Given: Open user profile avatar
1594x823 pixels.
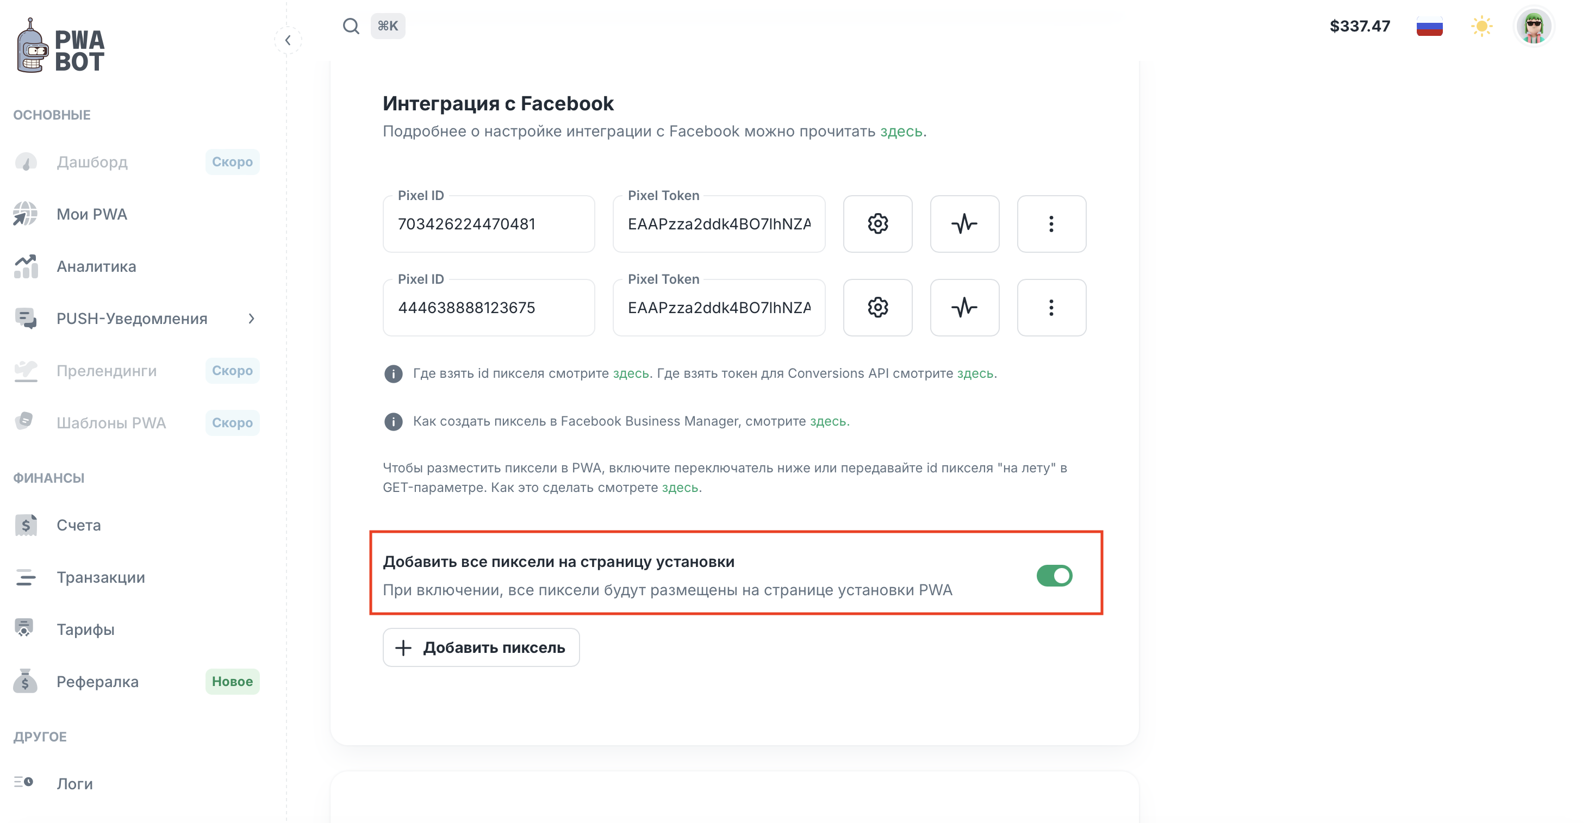Looking at the screenshot, I should (1533, 27).
